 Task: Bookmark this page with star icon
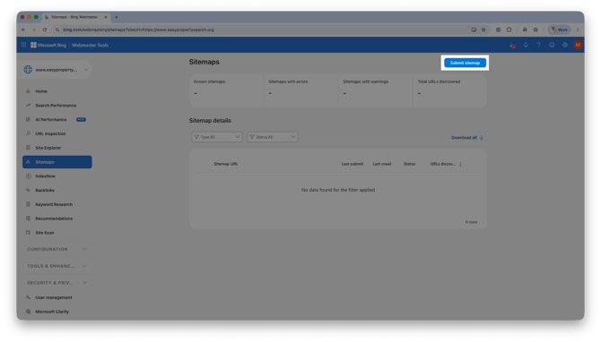[483, 30]
